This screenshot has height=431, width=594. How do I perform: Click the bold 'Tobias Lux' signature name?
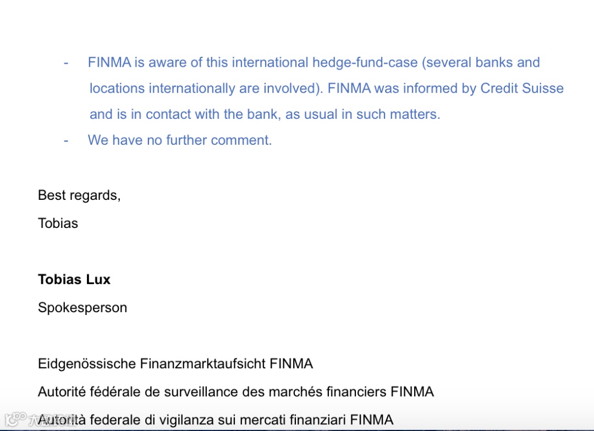(x=74, y=280)
